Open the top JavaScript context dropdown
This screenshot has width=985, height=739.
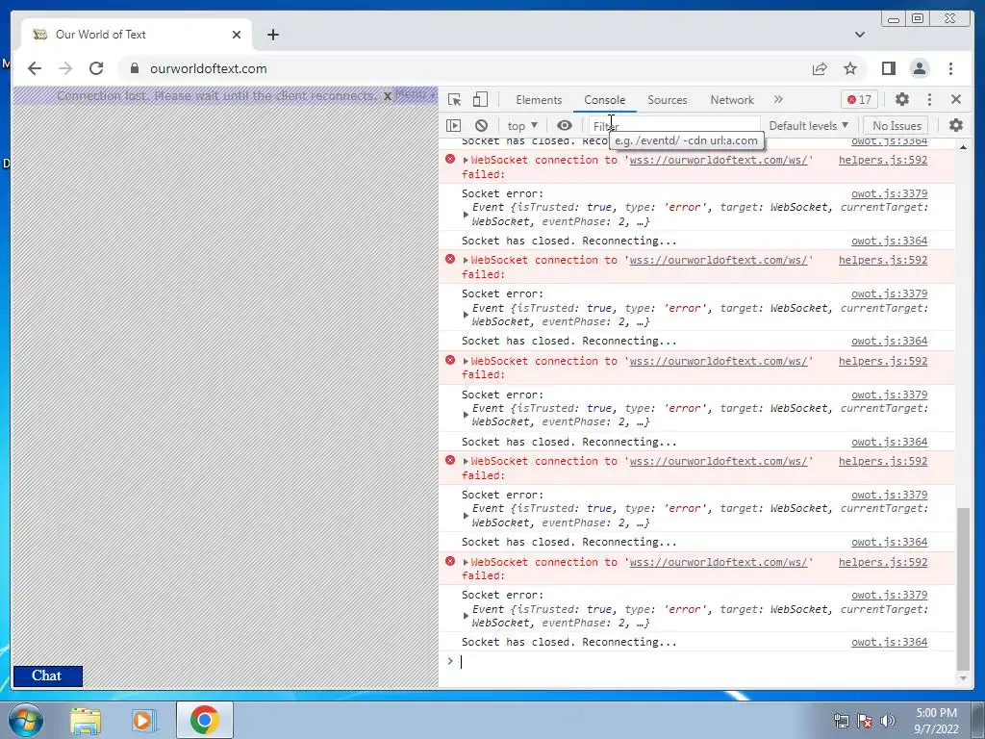coord(522,126)
